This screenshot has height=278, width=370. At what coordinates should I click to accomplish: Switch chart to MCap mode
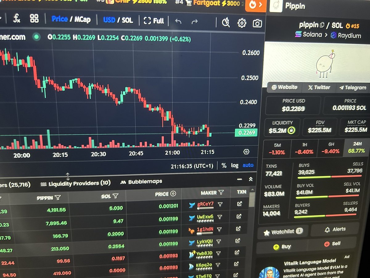click(82, 20)
